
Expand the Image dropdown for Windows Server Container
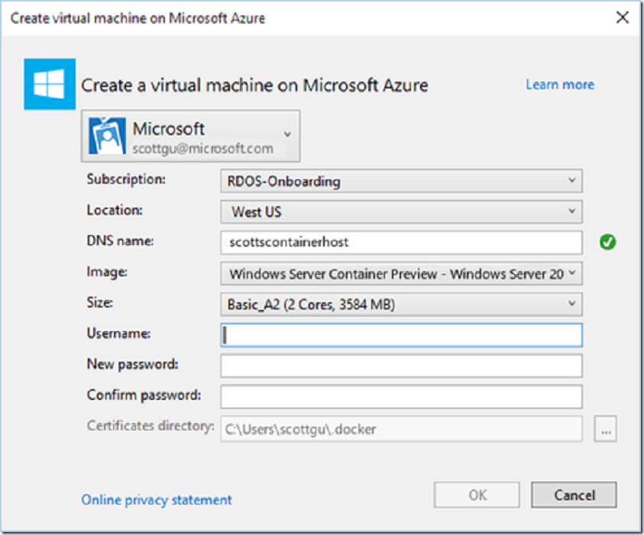(401, 274)
